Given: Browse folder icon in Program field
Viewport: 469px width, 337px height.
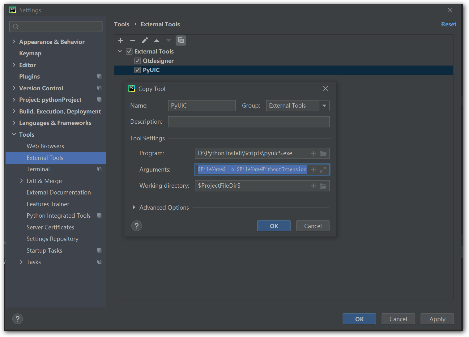Looking at the screenshot, I should [x=323, y=153].
